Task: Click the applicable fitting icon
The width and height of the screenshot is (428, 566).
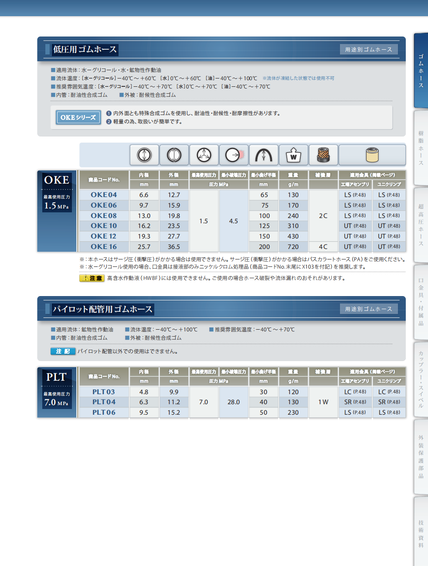Action: [372, 155]
